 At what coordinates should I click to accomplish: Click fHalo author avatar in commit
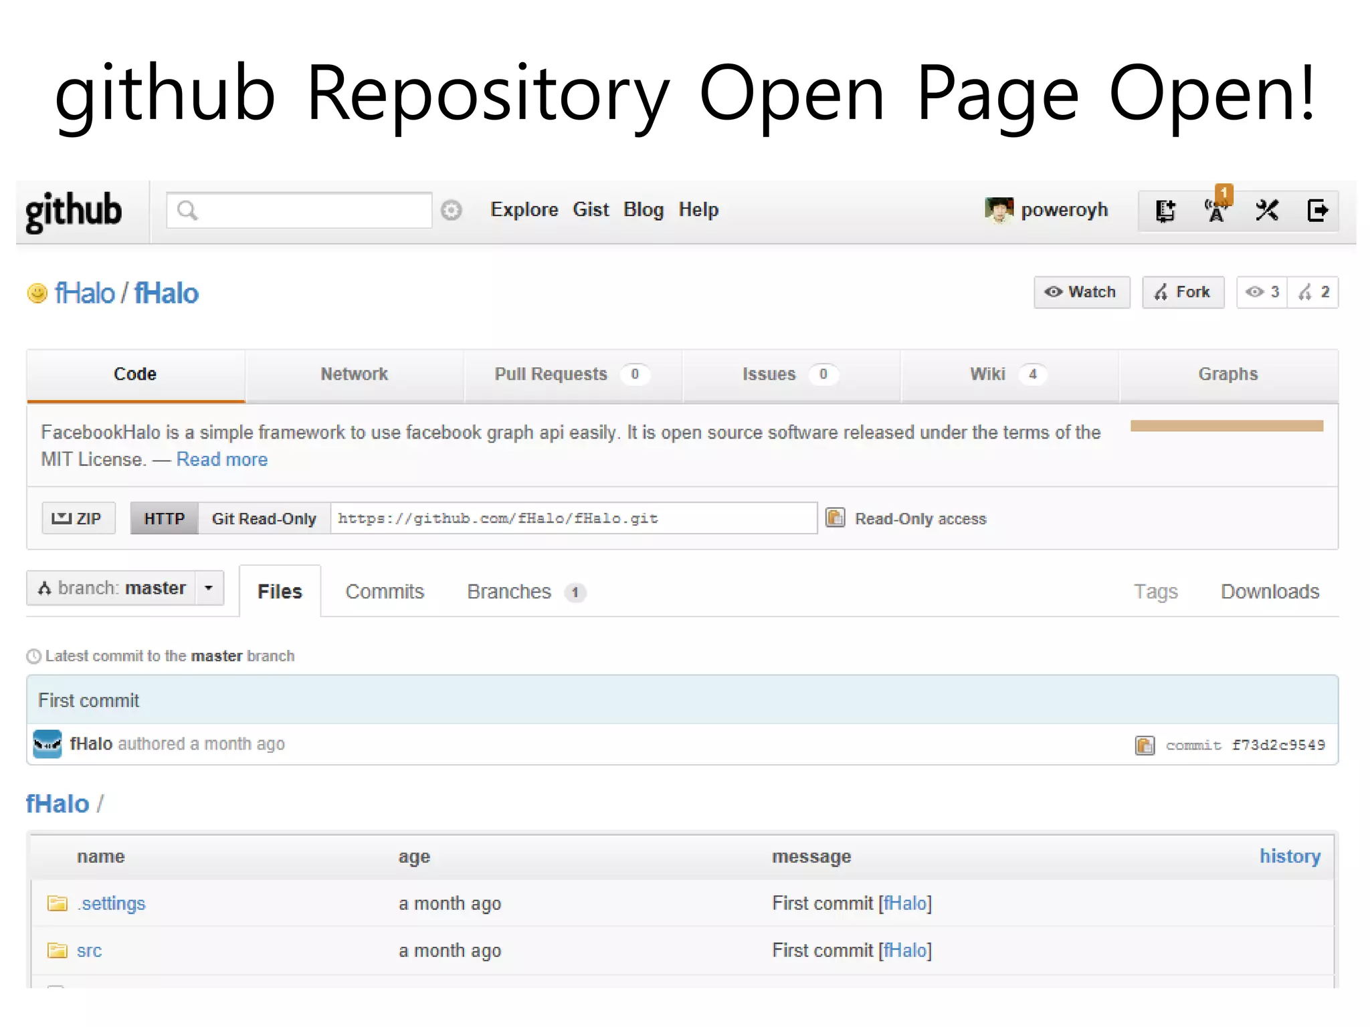pyautogui.click(x=47, y=744)
